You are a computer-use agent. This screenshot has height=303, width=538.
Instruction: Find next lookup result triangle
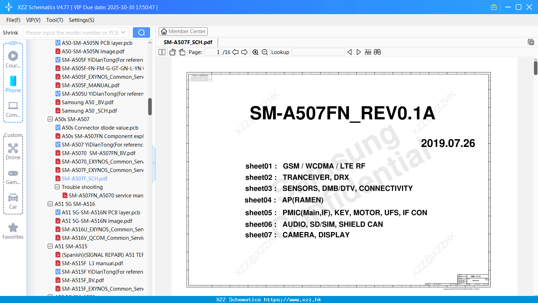pyautogui.click(x=359, y=52)
